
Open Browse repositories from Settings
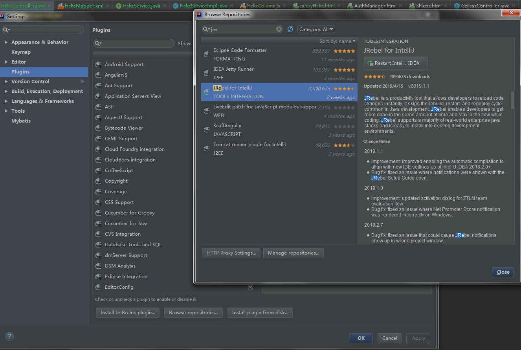click(194, 313)
